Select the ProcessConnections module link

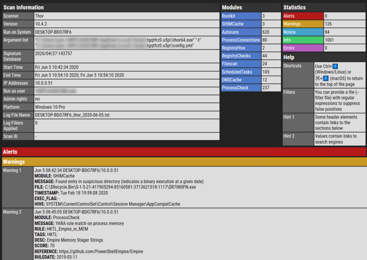[241, 40]
